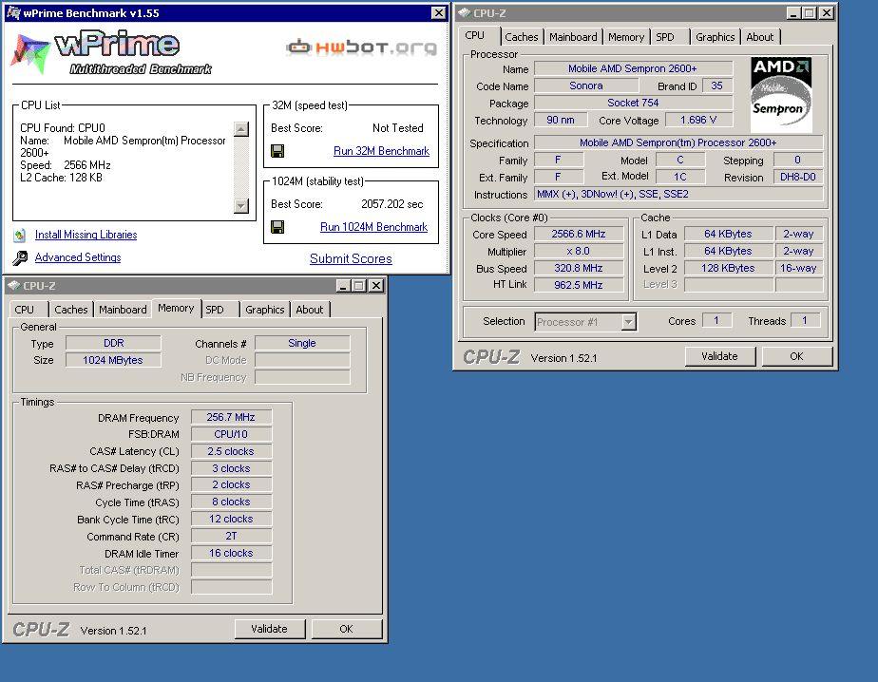The width and height of the screenshot is (878, 682).
Task: Click the Name field Mobile AMD Sempron 2600+
Action: (x=633, y=69)
